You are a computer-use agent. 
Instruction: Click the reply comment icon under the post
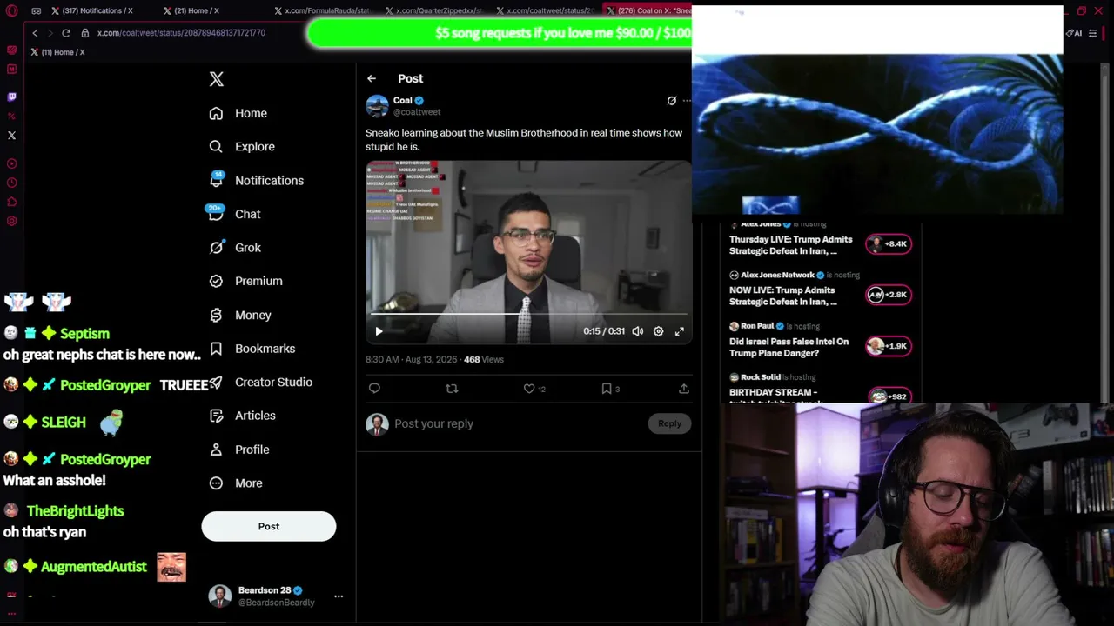tap(374, 389)
